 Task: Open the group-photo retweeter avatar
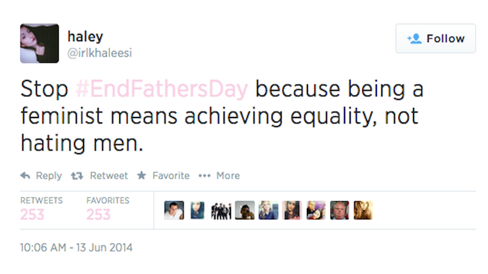click(x=221, y=210)
